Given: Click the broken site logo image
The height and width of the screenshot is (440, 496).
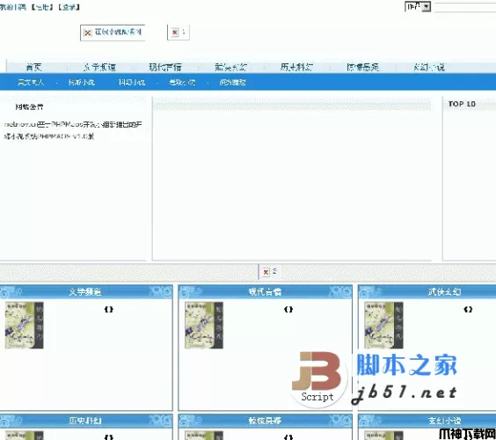Looking at the screenshot, I should (113, 33).
